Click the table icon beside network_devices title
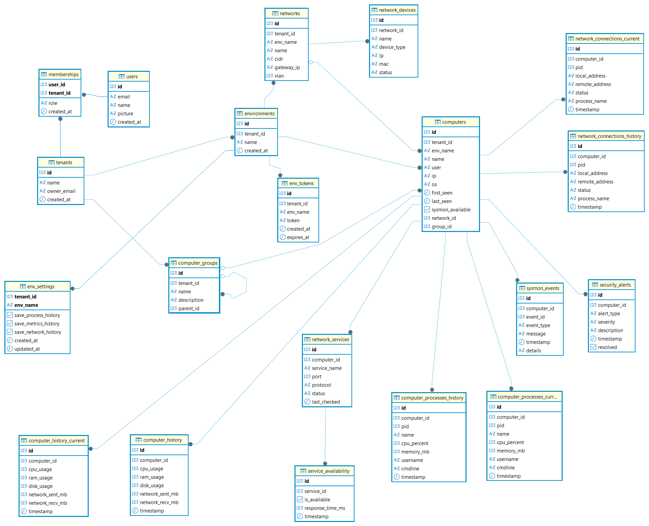 [x=374, y=10]
